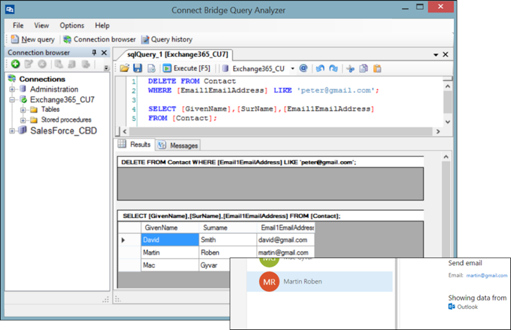Click the Cut scissors icon
The width and height of the screenshot is (511, 330).
point(351,68)
